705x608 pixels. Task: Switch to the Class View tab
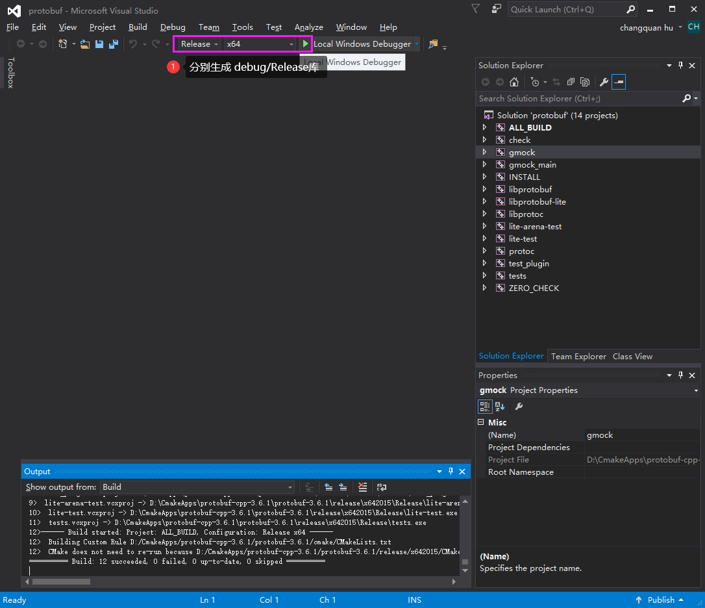point(632,356)
